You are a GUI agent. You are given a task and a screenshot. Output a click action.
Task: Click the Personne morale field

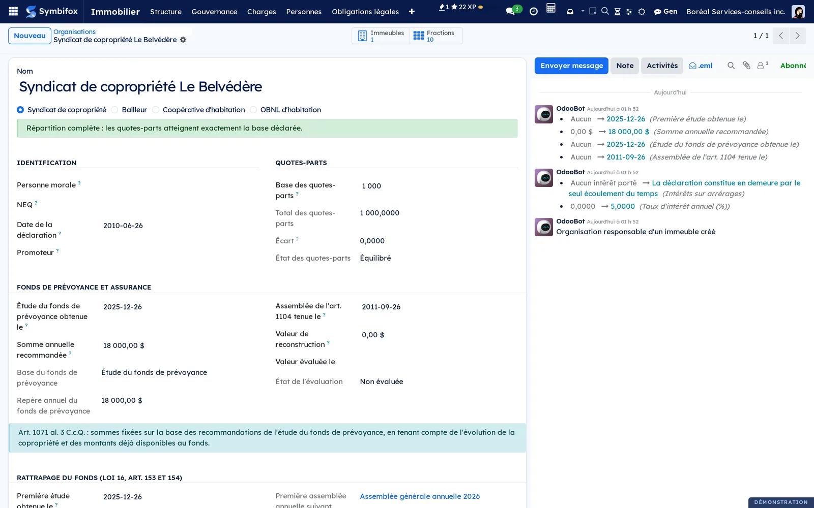[x=180, y=186]
